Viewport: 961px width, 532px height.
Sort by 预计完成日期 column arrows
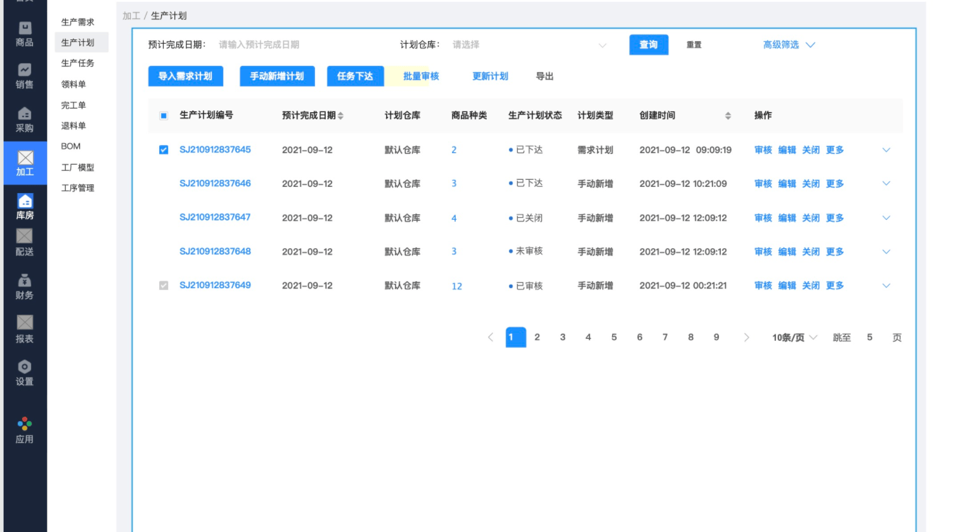point(340,115)
